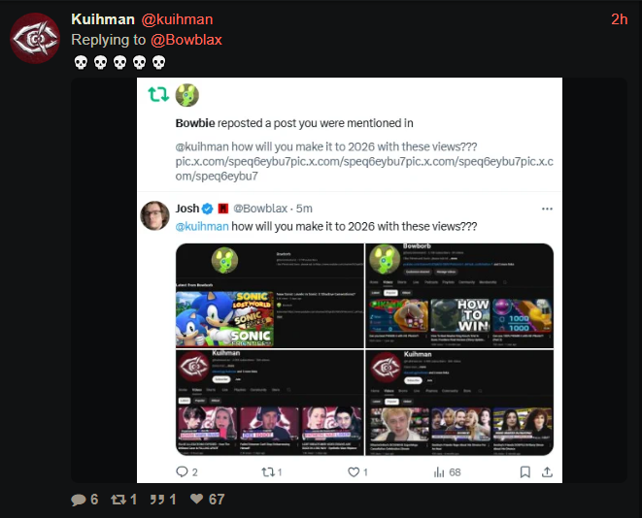The image size is (642, 518).
Task: Open the @kuihman handle link in header
Action: point(177,19)
